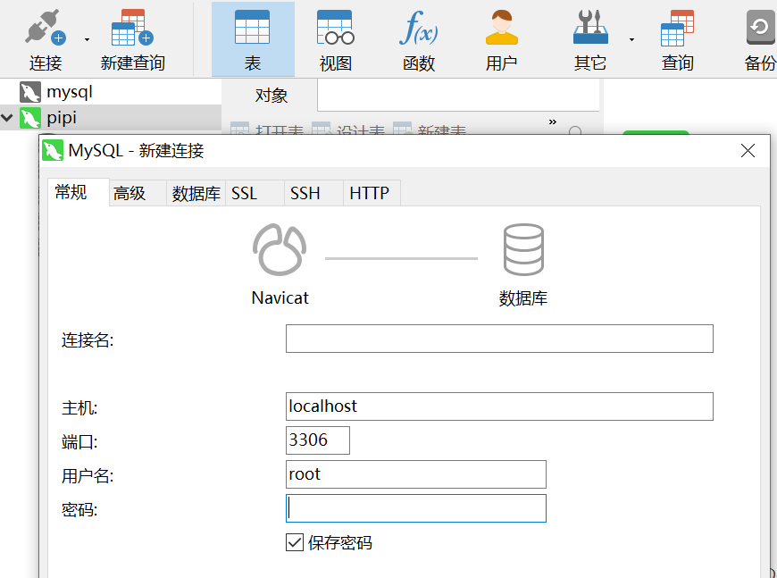
Task: Switch to the Databases (数据库) tab
Action: click(x=196, y=193)
